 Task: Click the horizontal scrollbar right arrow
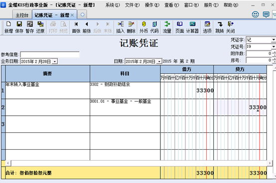[x=270, y=163]
